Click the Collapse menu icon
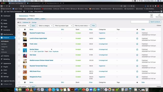 click(x=2, y=84)
